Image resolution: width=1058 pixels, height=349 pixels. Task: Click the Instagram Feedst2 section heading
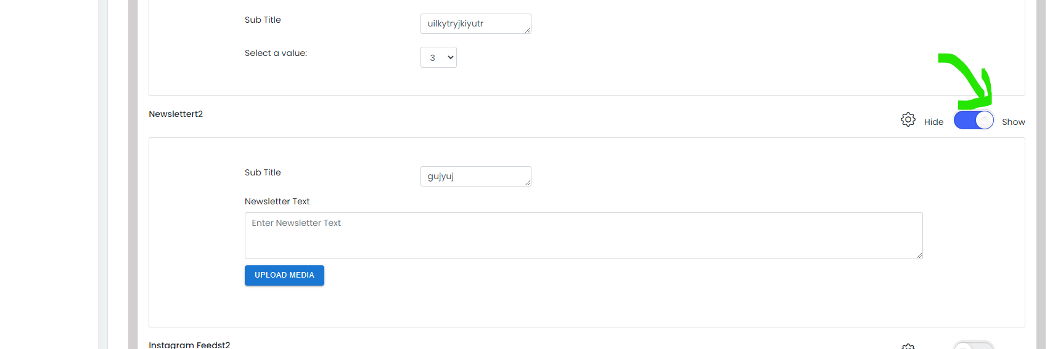tap(189, 345)
